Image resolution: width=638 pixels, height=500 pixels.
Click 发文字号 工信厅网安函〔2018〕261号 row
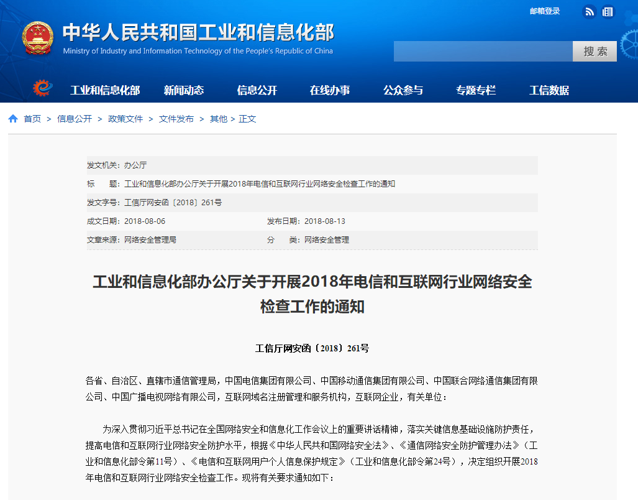click(312, 202)
